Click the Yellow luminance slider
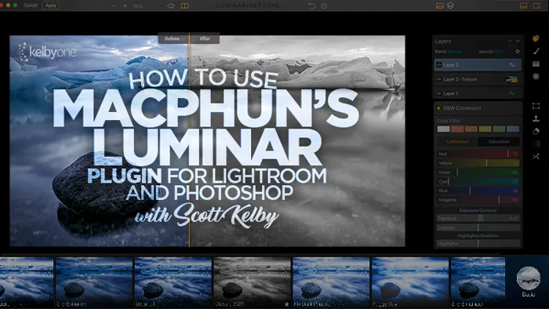Screen dimensions: 549x309 (478, 163)
